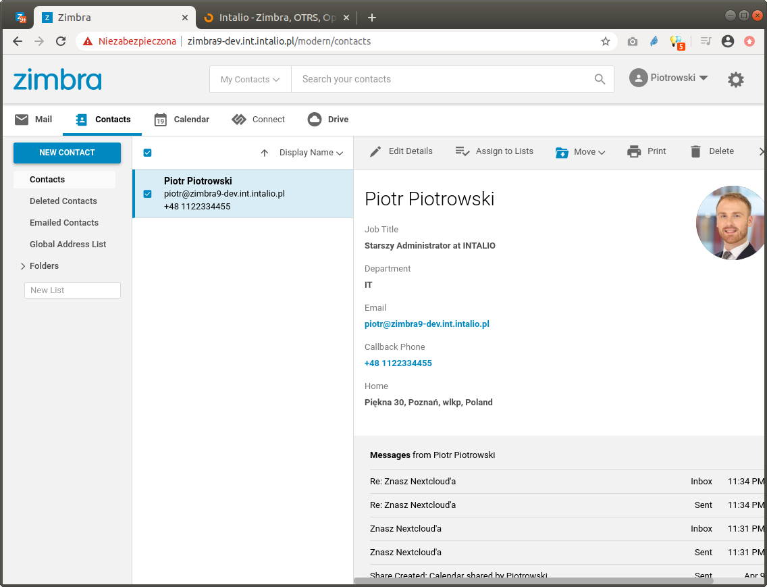
Task: Click the browser camera extension icon
Action: pyautogui.click(x=633, y=42)
